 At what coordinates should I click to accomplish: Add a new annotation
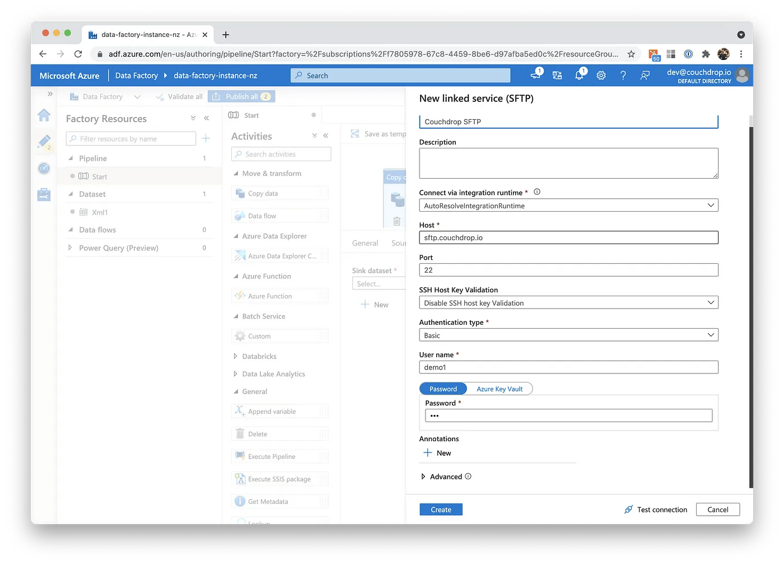(x=437, y=453)
